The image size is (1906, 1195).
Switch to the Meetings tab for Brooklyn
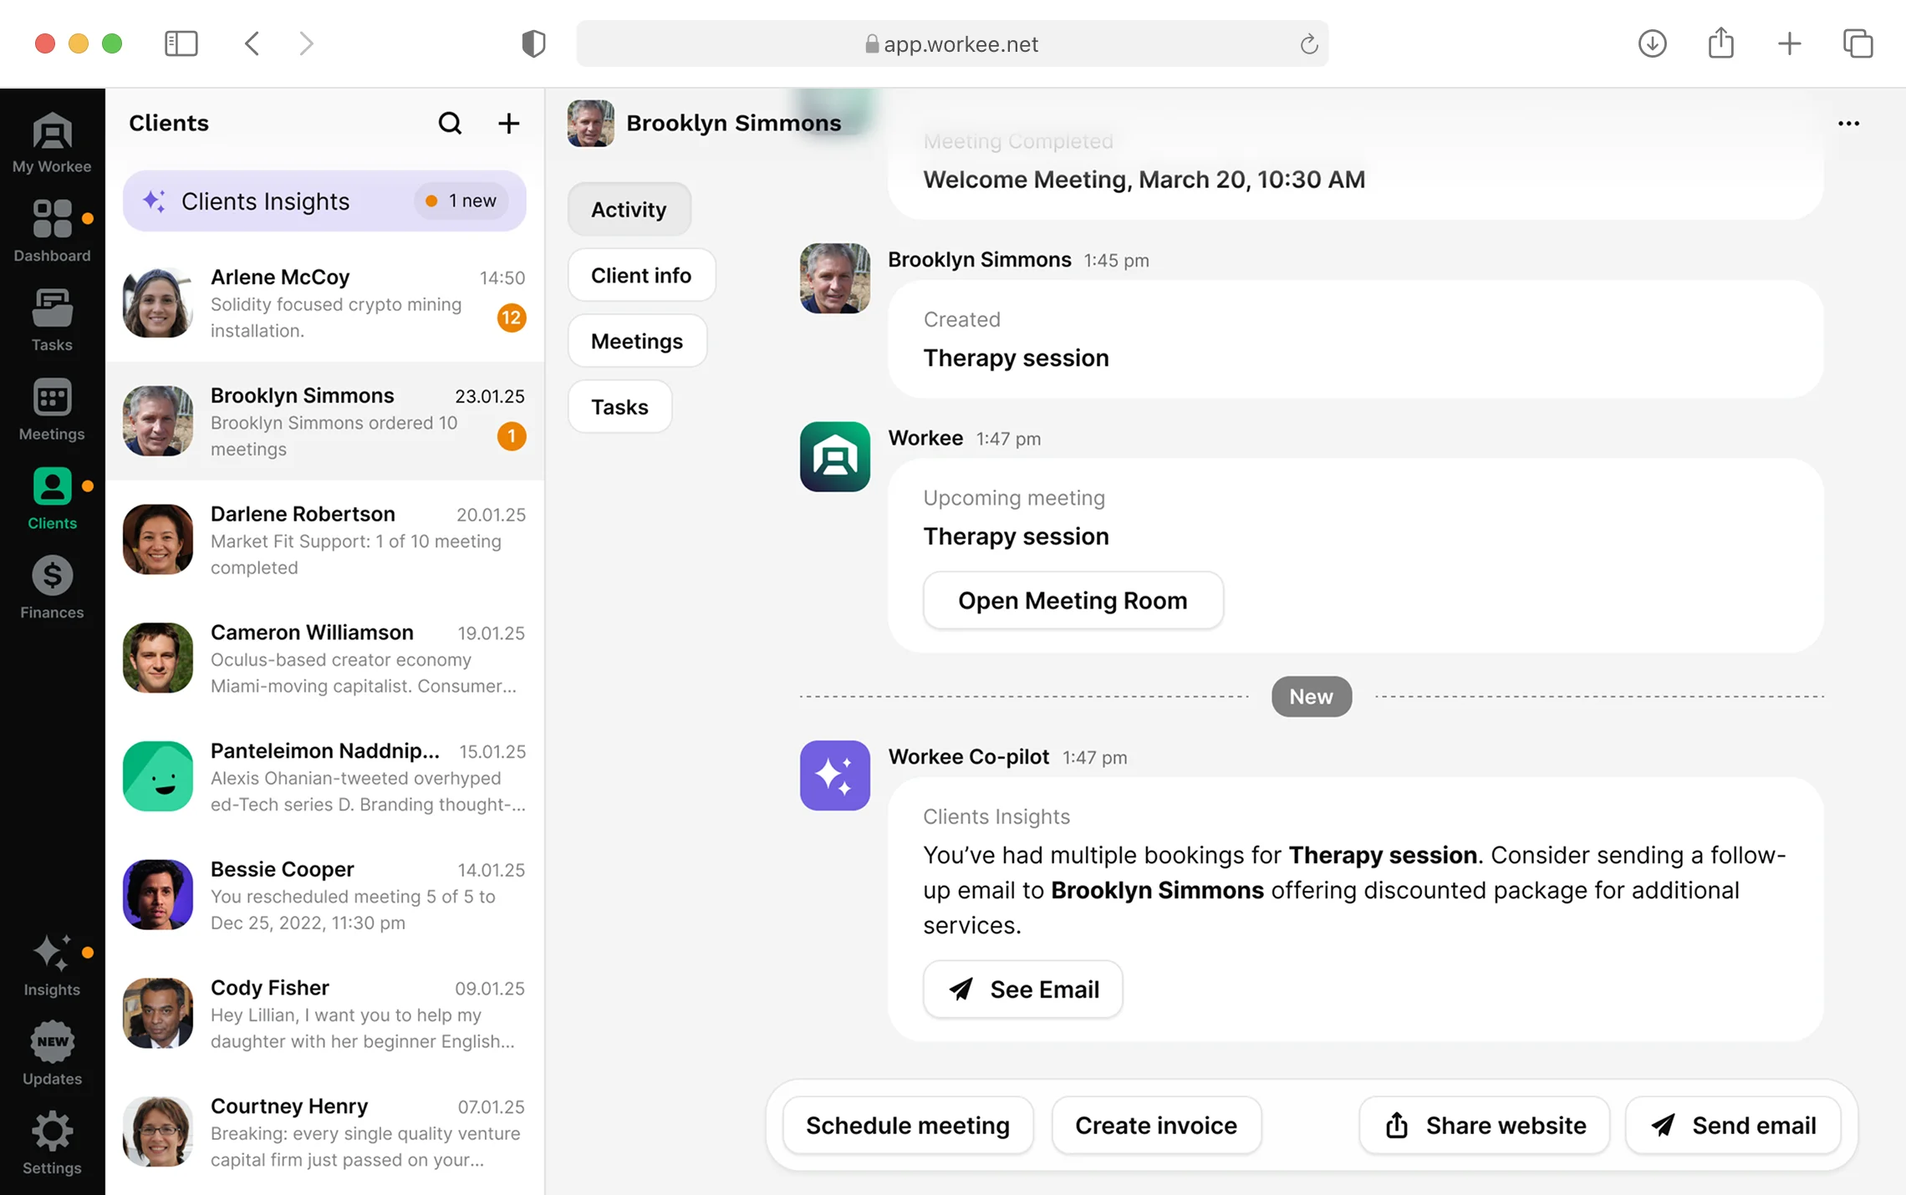636,341
